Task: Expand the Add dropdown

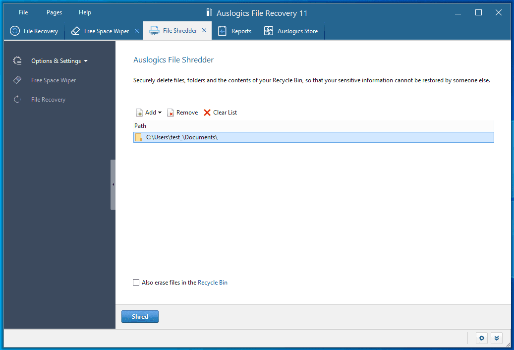Action: coord(160,112)
